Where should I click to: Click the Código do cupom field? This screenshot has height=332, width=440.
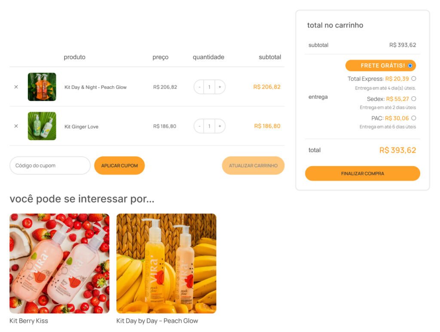tap(50, 165)
